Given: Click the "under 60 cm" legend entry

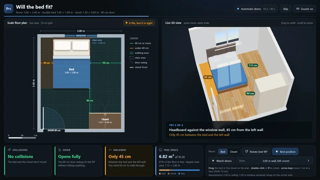Looking at the screenshot, I should pyautogui.click(x=139, y=48).
